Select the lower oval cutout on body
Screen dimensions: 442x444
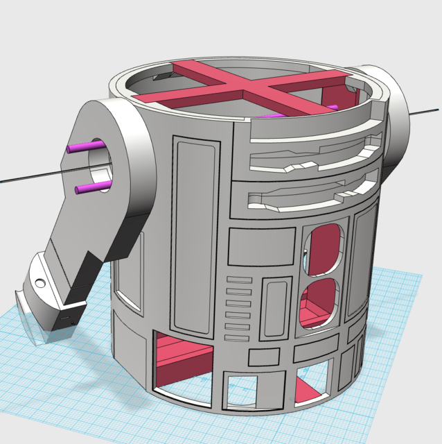click(x=319, y=304)
